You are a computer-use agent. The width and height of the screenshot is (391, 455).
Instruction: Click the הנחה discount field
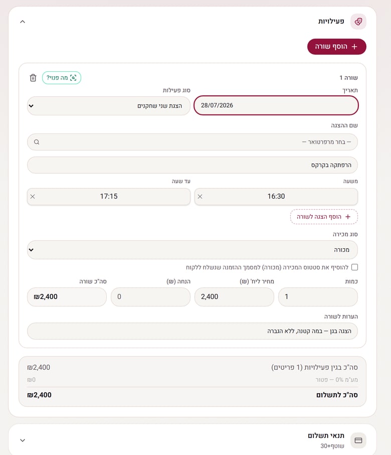pos(150,297)
